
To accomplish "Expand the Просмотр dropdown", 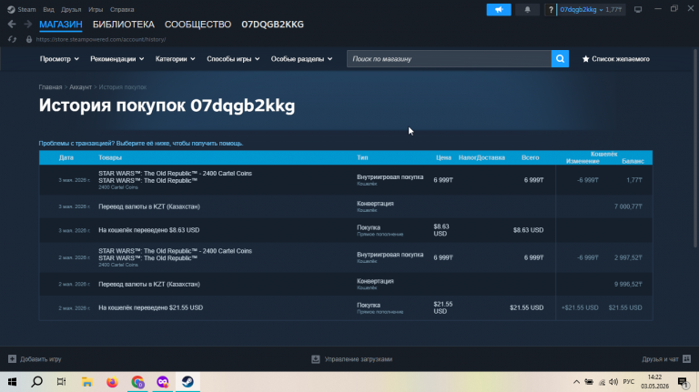I will click(x=59, y=59).
